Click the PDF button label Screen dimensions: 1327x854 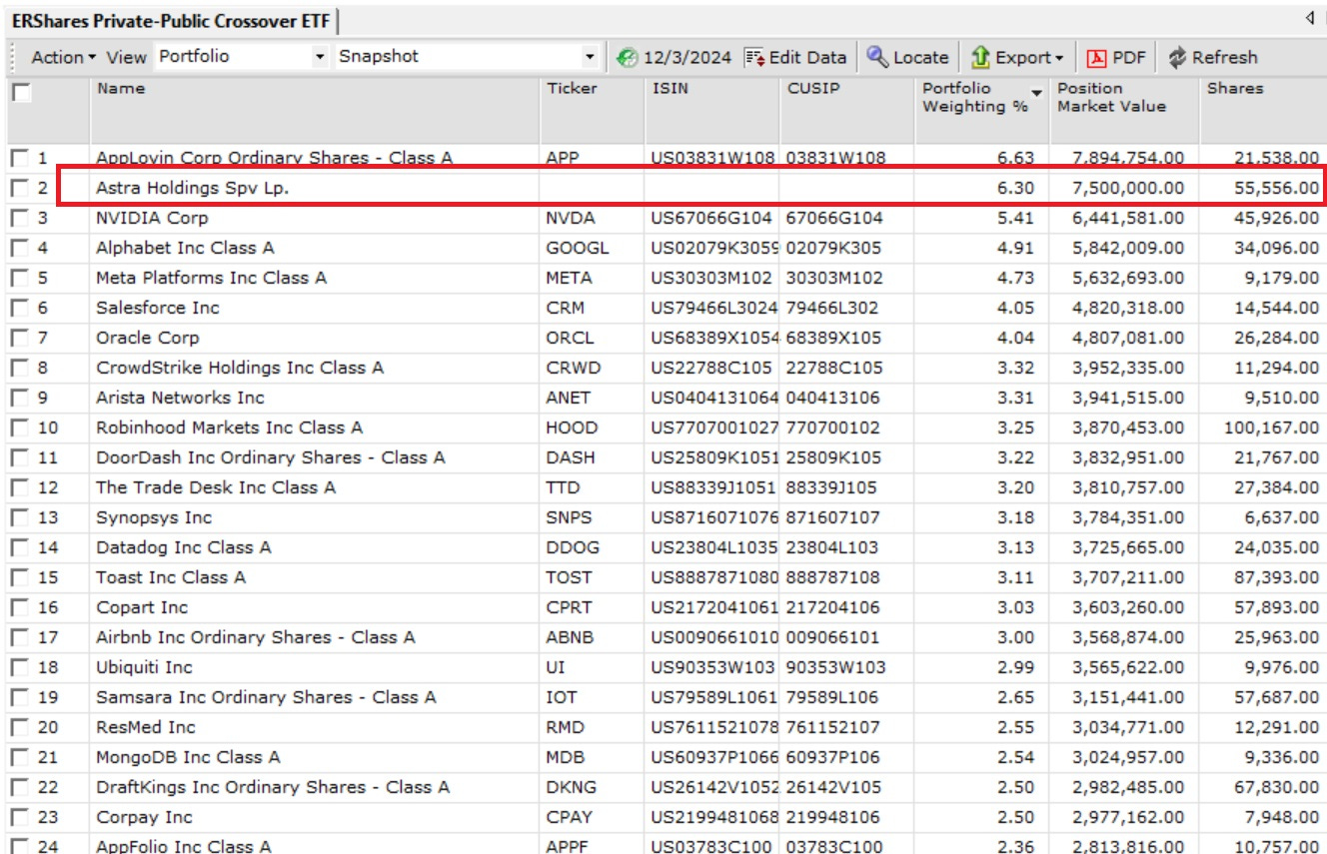pyautogui.click(x=1129, y=58)
